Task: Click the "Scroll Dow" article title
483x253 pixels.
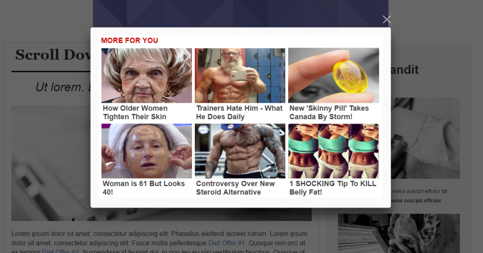Action: (x=53, y=55)
